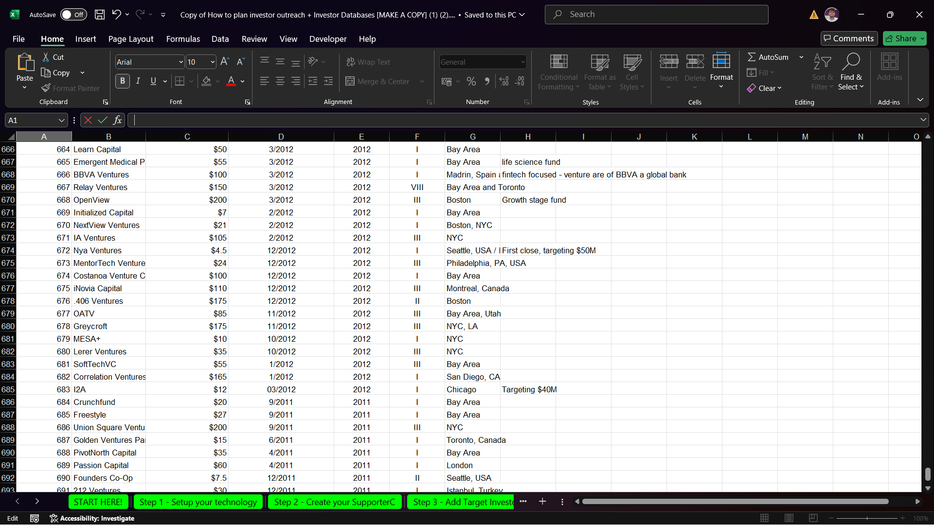934x525 pixels.
Task: Toggle the Macro recording status icon
Action: pyautogui.click(x=35, y=518)
